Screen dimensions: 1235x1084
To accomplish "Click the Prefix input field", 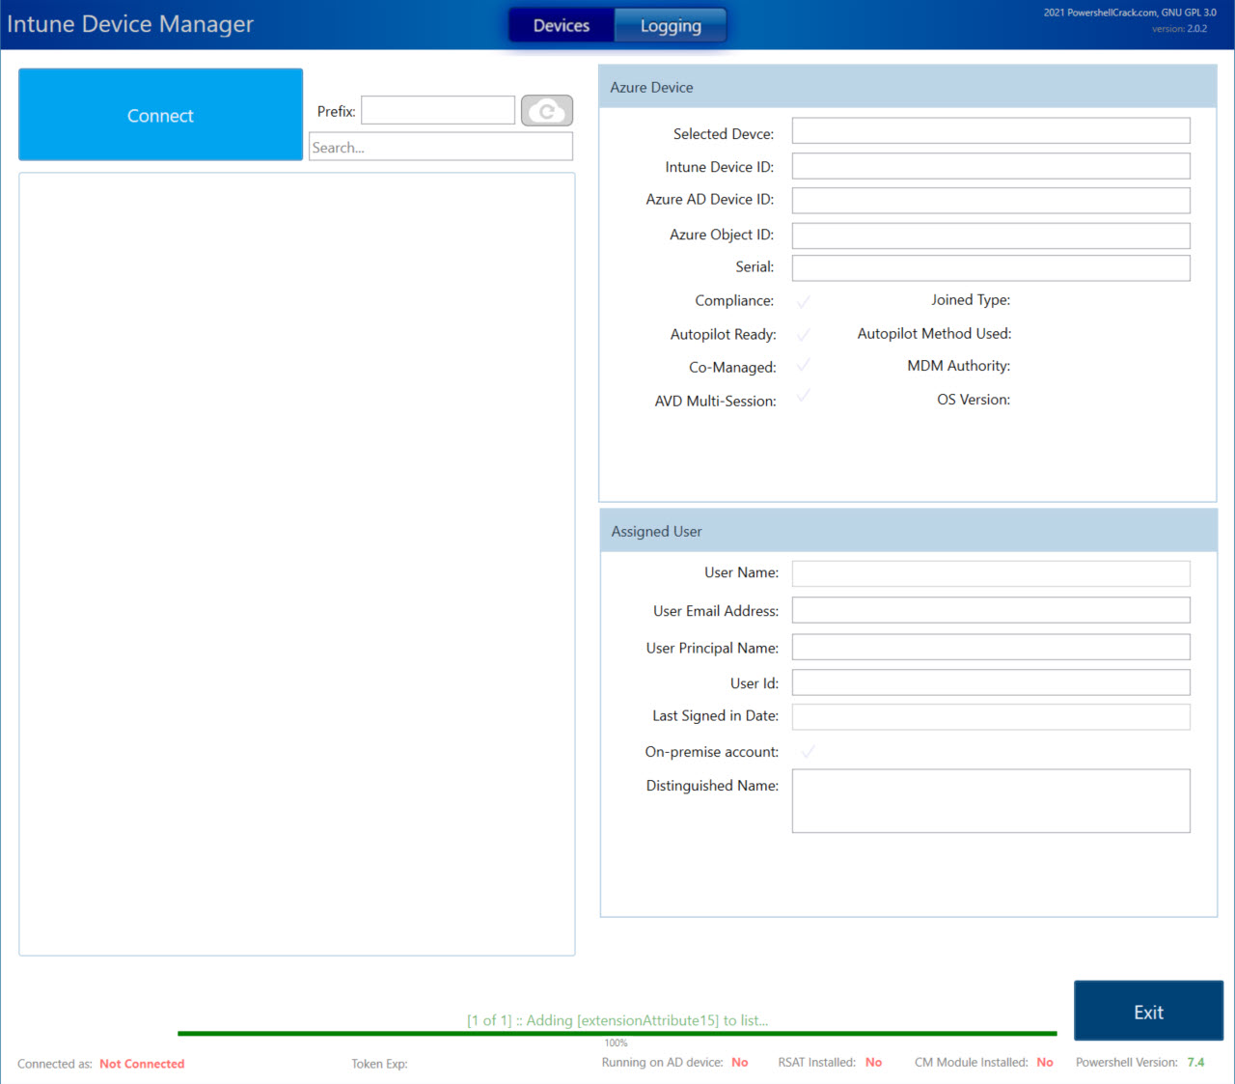I will [x=438, y=110].
